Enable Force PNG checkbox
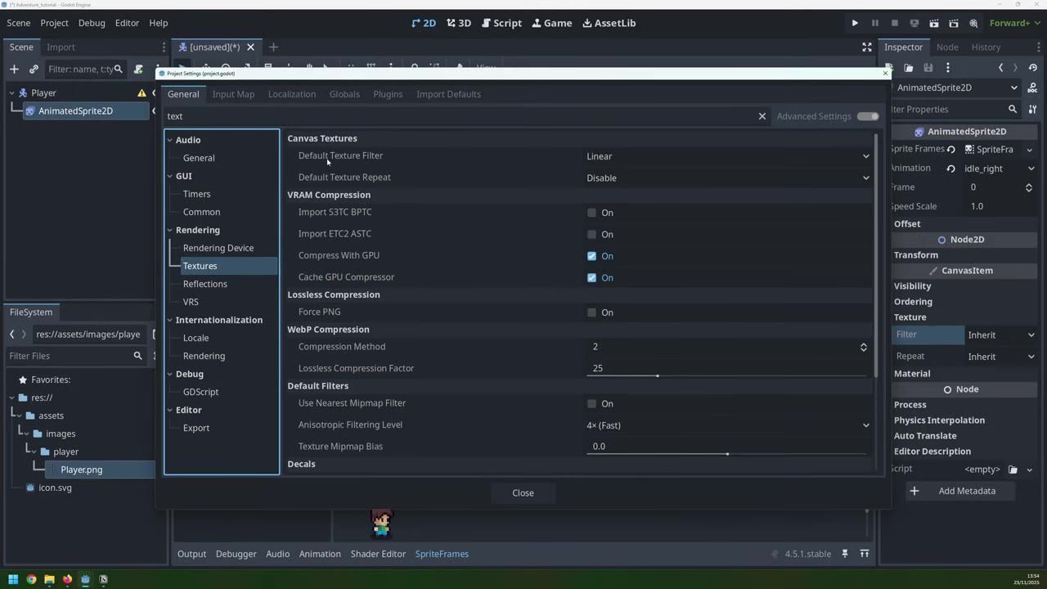The width and height of the screenshot is (1047, 589). [591, 312]
